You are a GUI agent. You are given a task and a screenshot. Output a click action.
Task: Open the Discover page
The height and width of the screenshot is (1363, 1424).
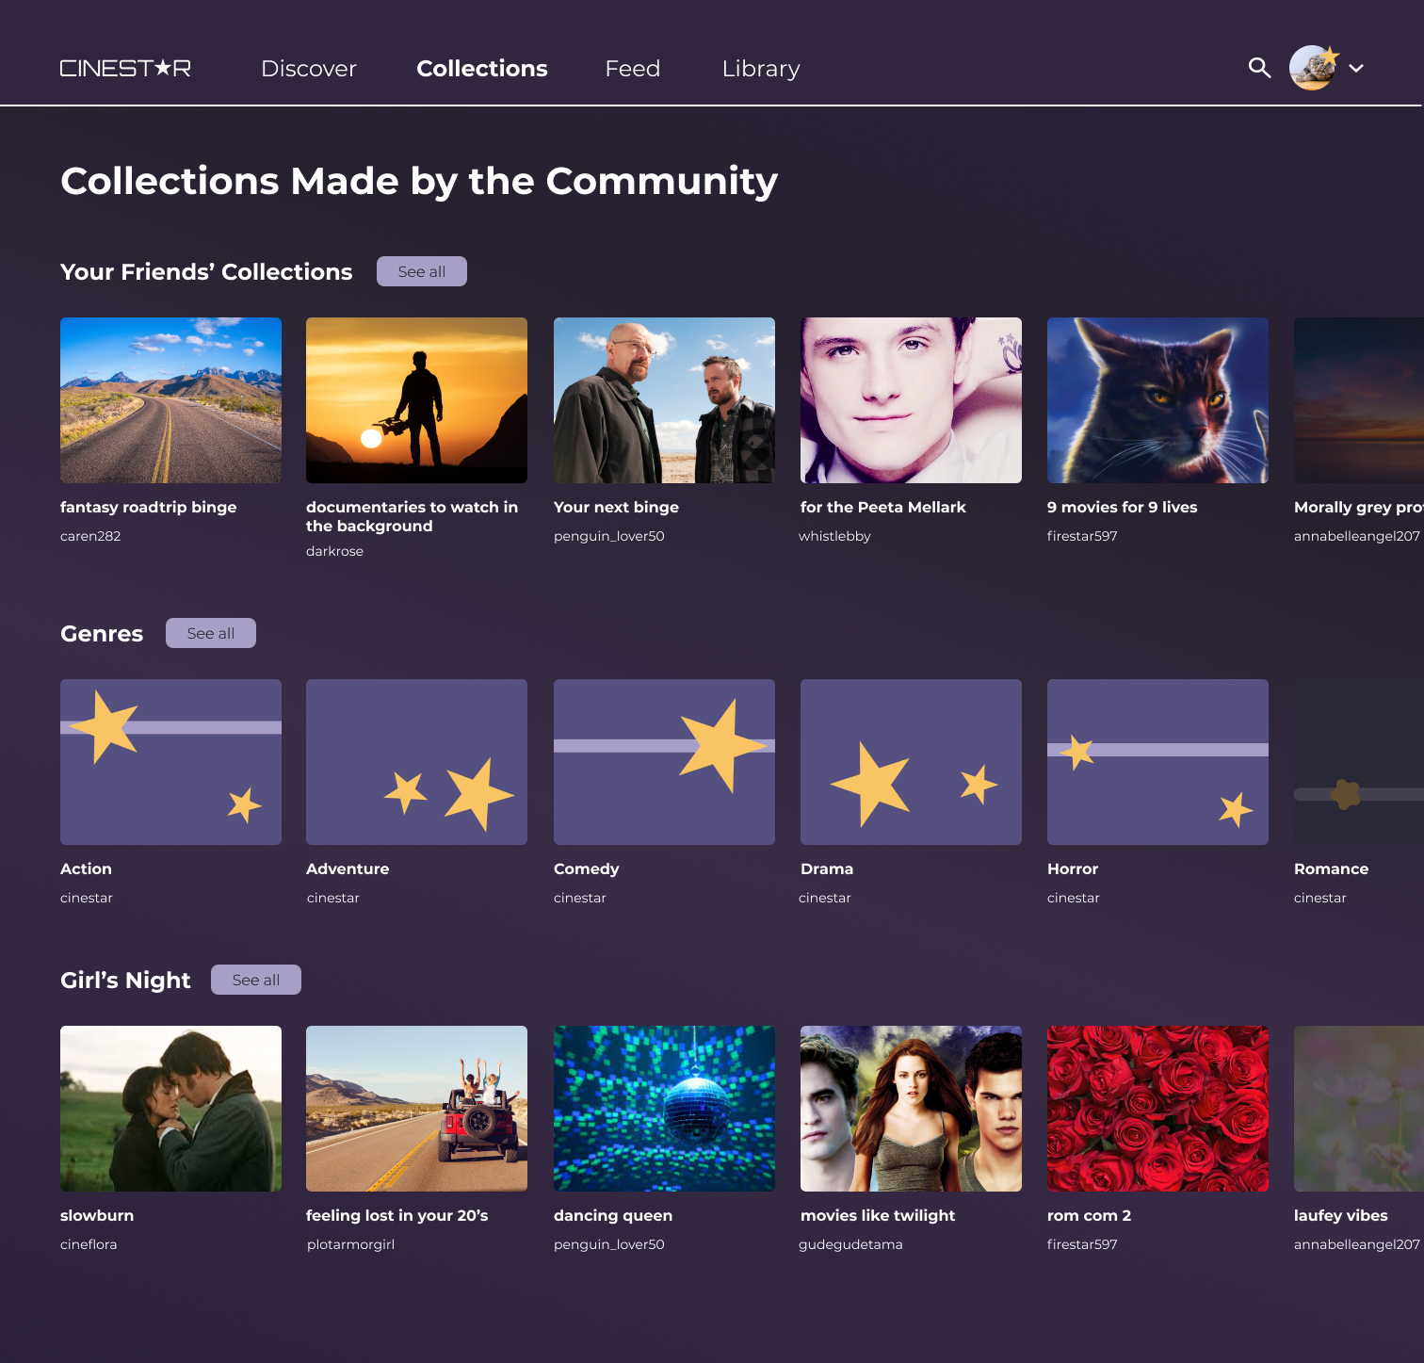tap(309, 69)
